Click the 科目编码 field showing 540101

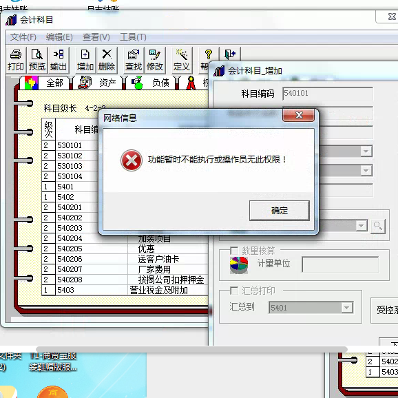pos(328,94)
